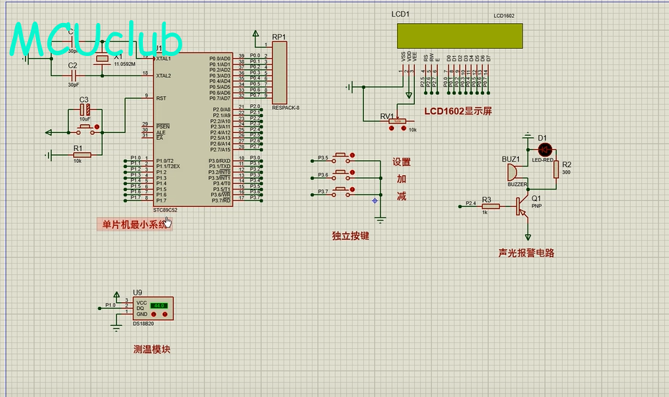Toggle the latch dot on reset button
Screen dimensions: 669x397
(x=97, y=127)
